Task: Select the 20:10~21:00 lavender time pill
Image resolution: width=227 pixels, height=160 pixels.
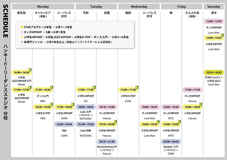Action: pyautogui.click(x=107, y=142)
